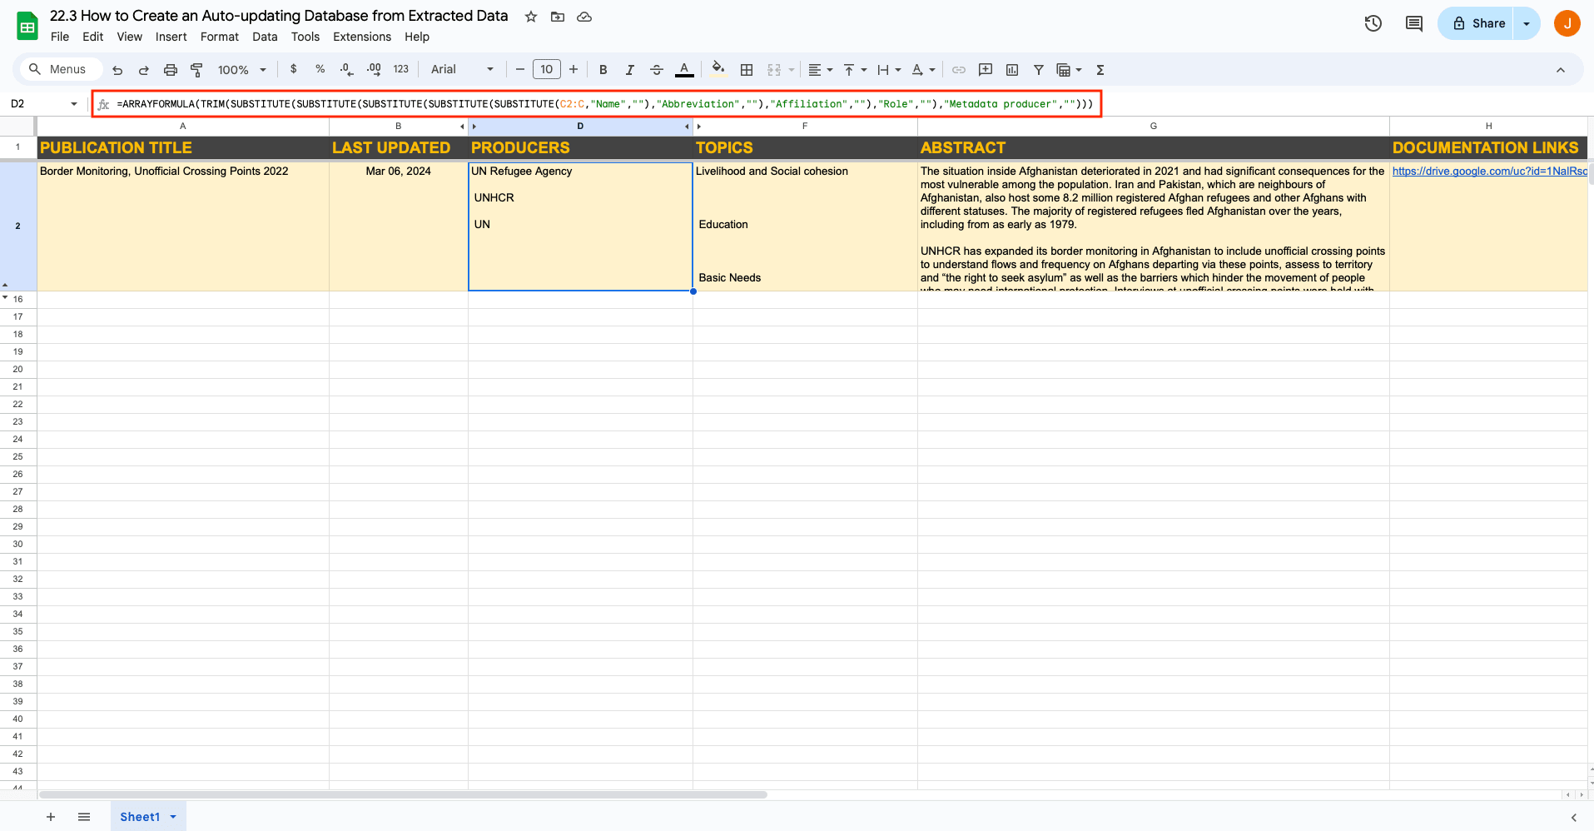Toggle strikethrough formatting

657,70
